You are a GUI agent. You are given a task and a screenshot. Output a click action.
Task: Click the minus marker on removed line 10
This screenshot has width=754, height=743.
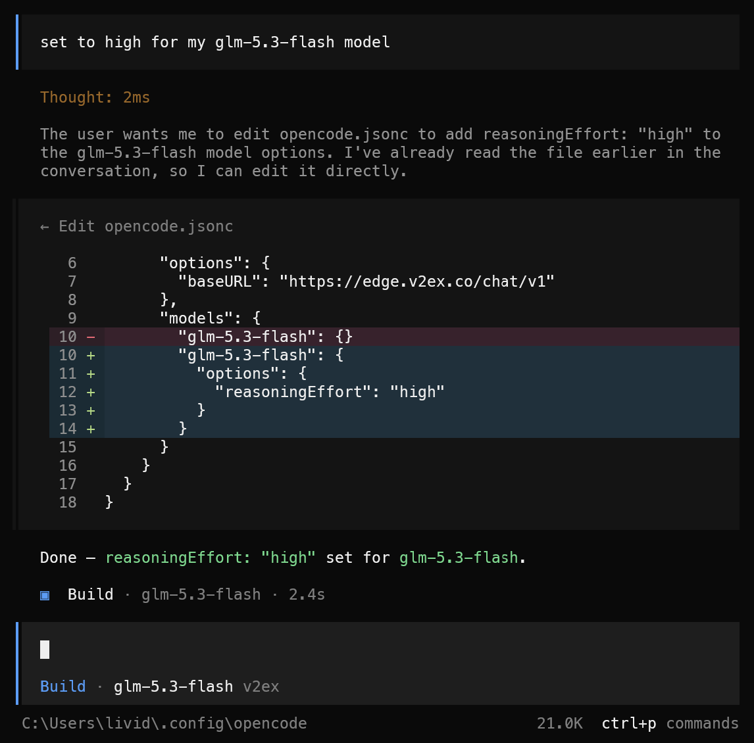click(90, 337)
